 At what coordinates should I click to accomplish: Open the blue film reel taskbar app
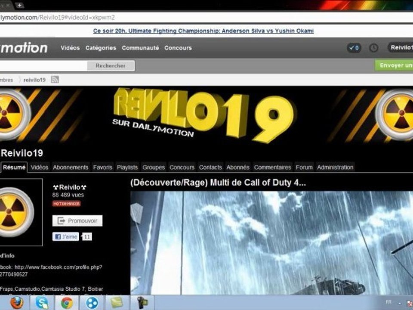tap(92, 303)
